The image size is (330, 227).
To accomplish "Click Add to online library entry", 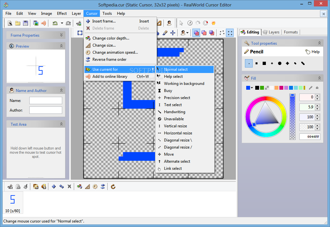I will (121, 77).
